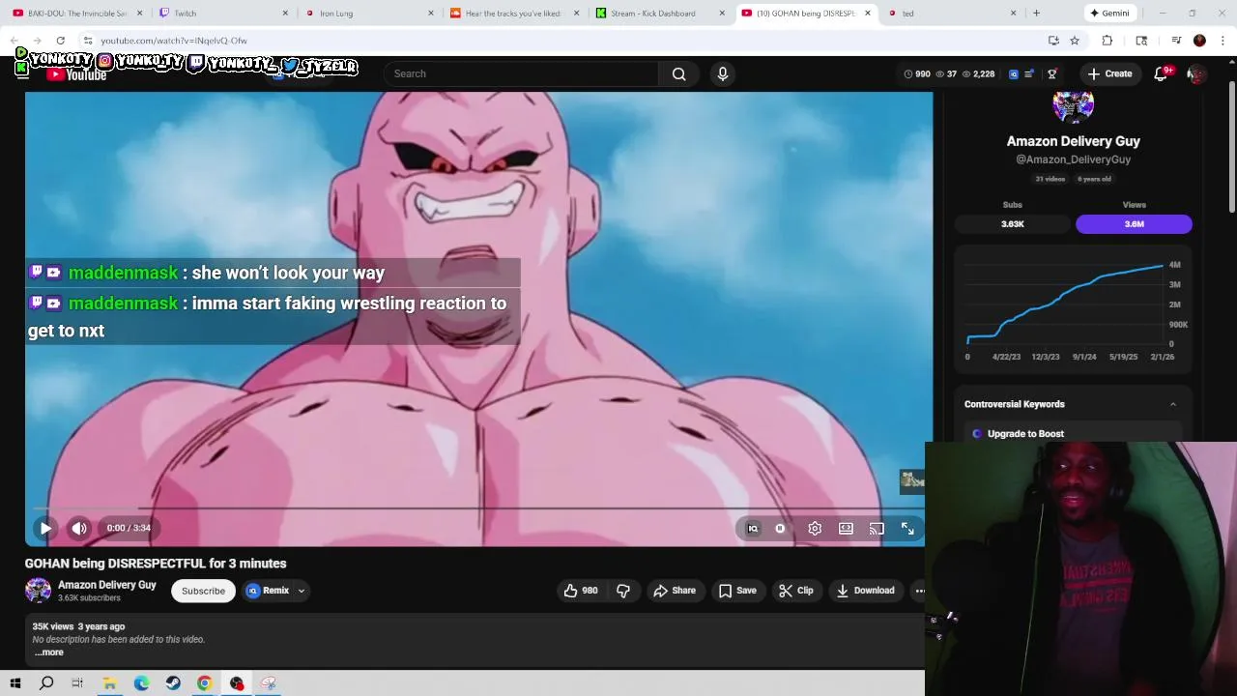This screenshot has height=696, width=1237.
Task: Click the Remix button
Action: 268,591
